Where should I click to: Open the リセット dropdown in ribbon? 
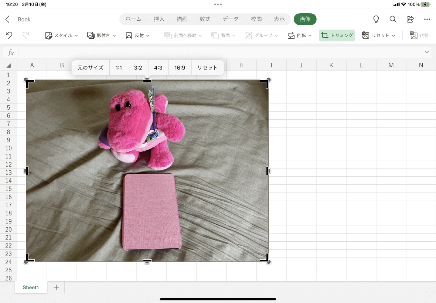[x=378, y=35]
